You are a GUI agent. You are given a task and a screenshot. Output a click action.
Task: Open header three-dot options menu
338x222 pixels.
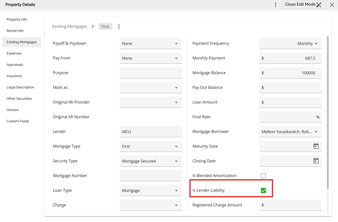[x=275, y=5]
